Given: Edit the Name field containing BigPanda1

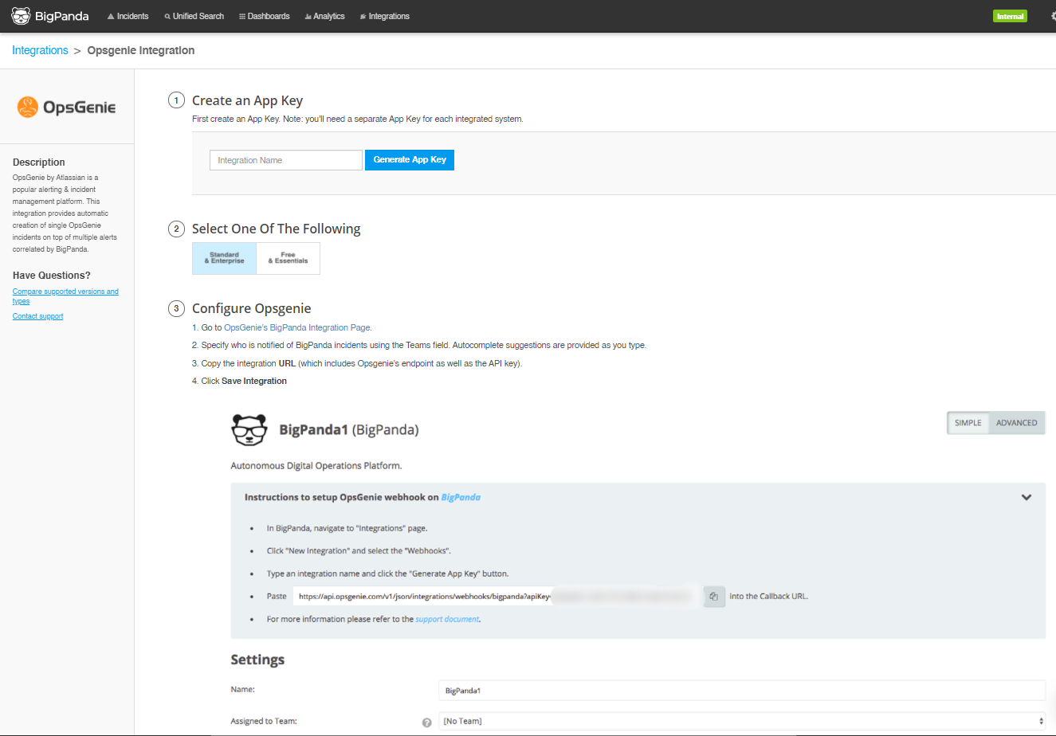Looking at the screenshot, I should point(741,691).
